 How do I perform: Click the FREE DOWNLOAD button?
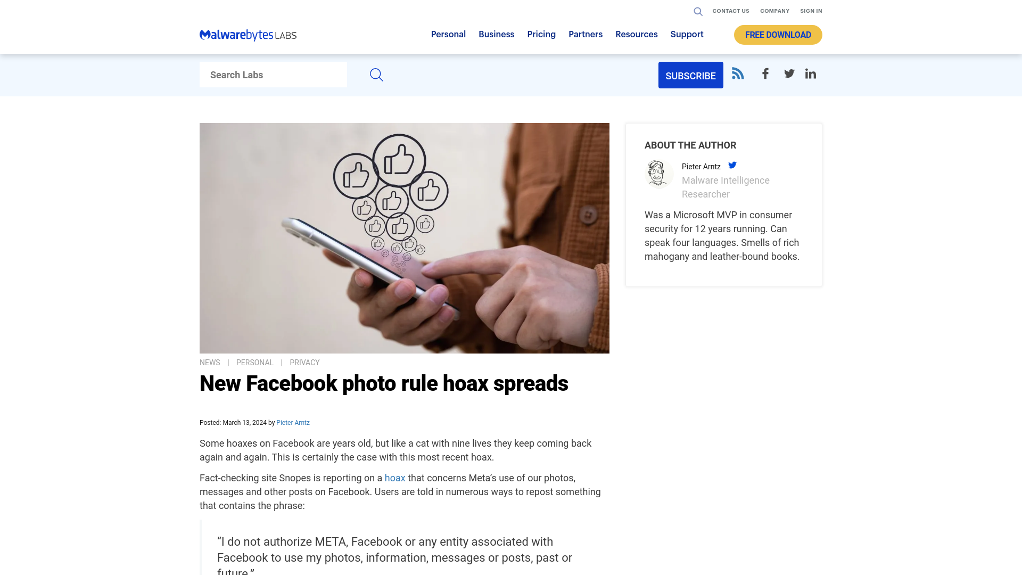pos(778,35)
